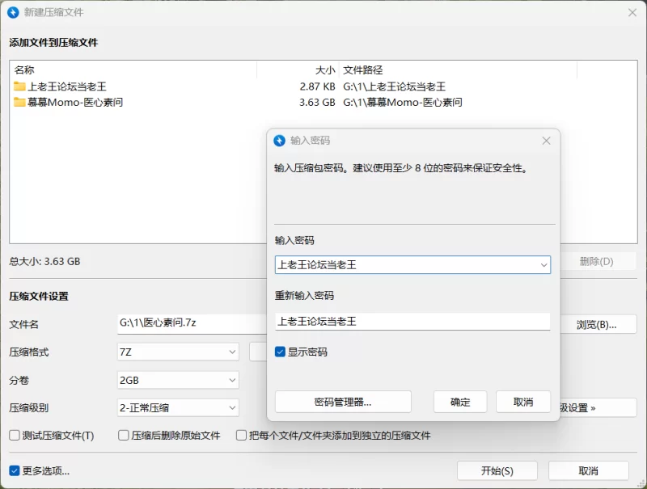This screenshot has width=647, height=489.
Task: Confirm password with 确定 button
Action: tap(460, 402)
